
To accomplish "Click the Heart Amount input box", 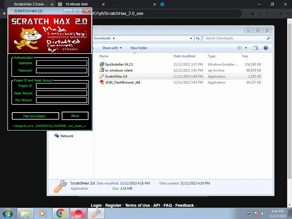I will (x=62, y=93).
